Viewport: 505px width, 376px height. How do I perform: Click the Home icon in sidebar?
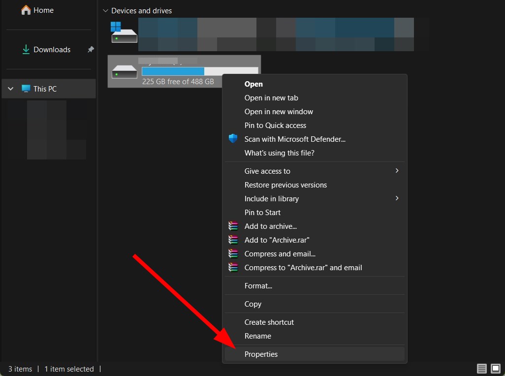click(26, 10)
